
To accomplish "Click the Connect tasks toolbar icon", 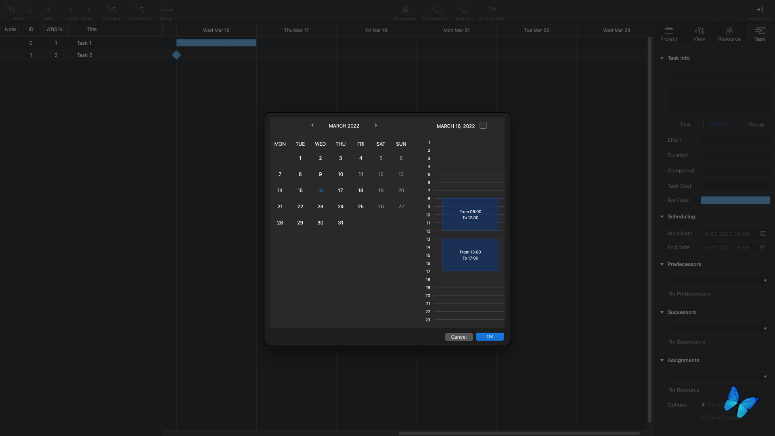I will (111, 10).
